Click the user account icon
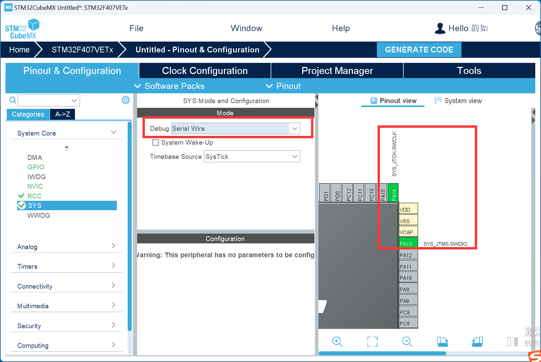 coord(440,28)
